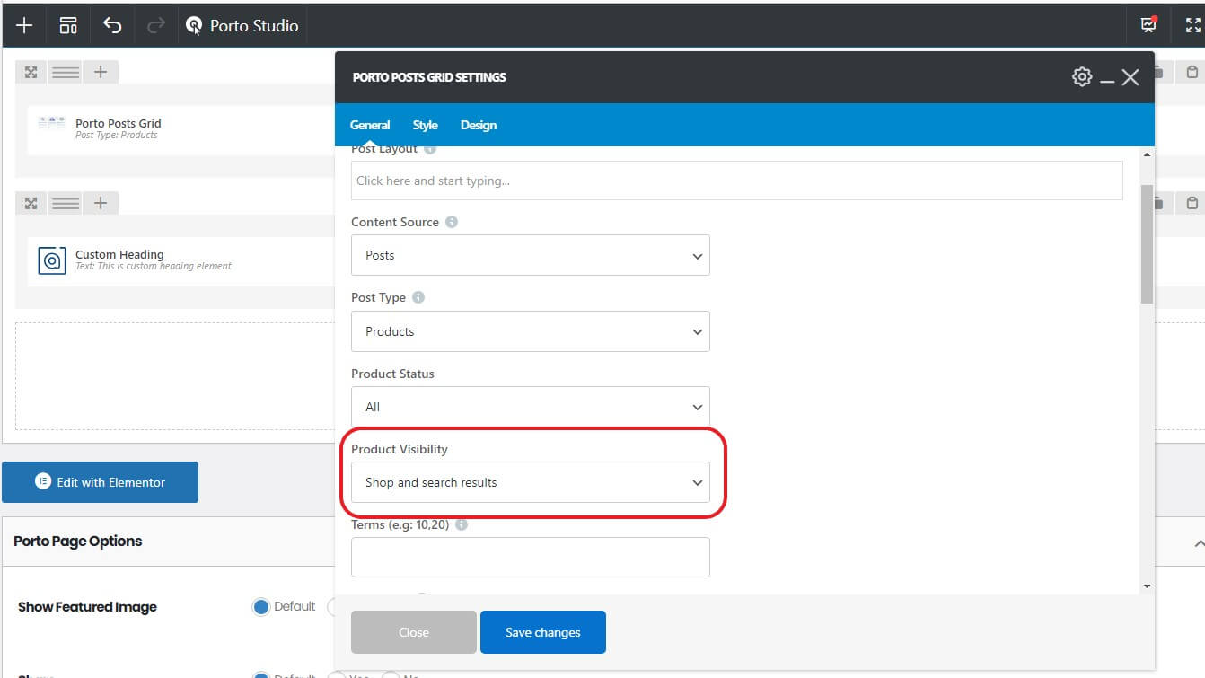This screenshot has height=678, width=1205.
Task: Select the Porto Posts Grid element title
Action: coord(119,123)
